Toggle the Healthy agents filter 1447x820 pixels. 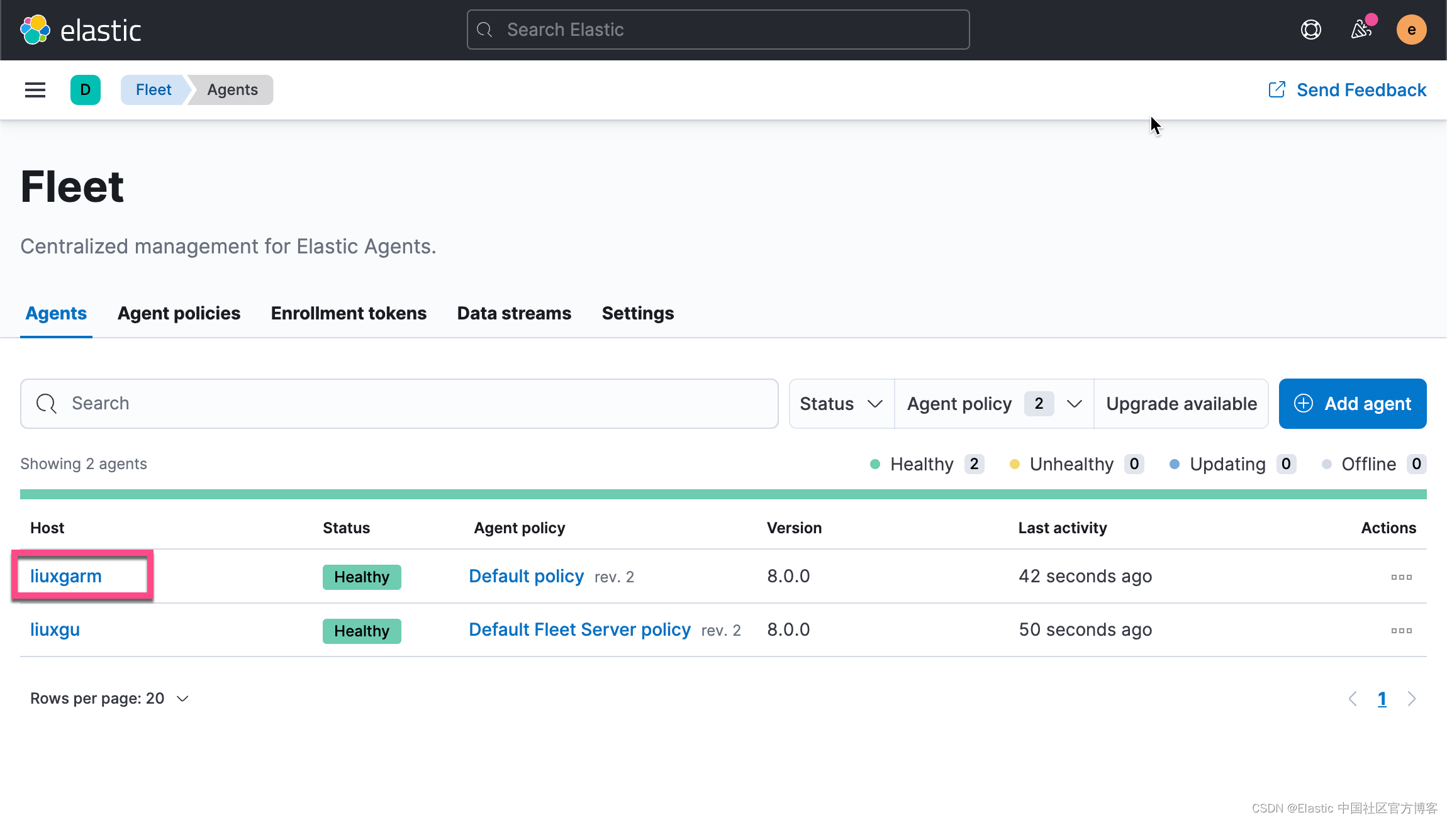[x=925, y=463]
